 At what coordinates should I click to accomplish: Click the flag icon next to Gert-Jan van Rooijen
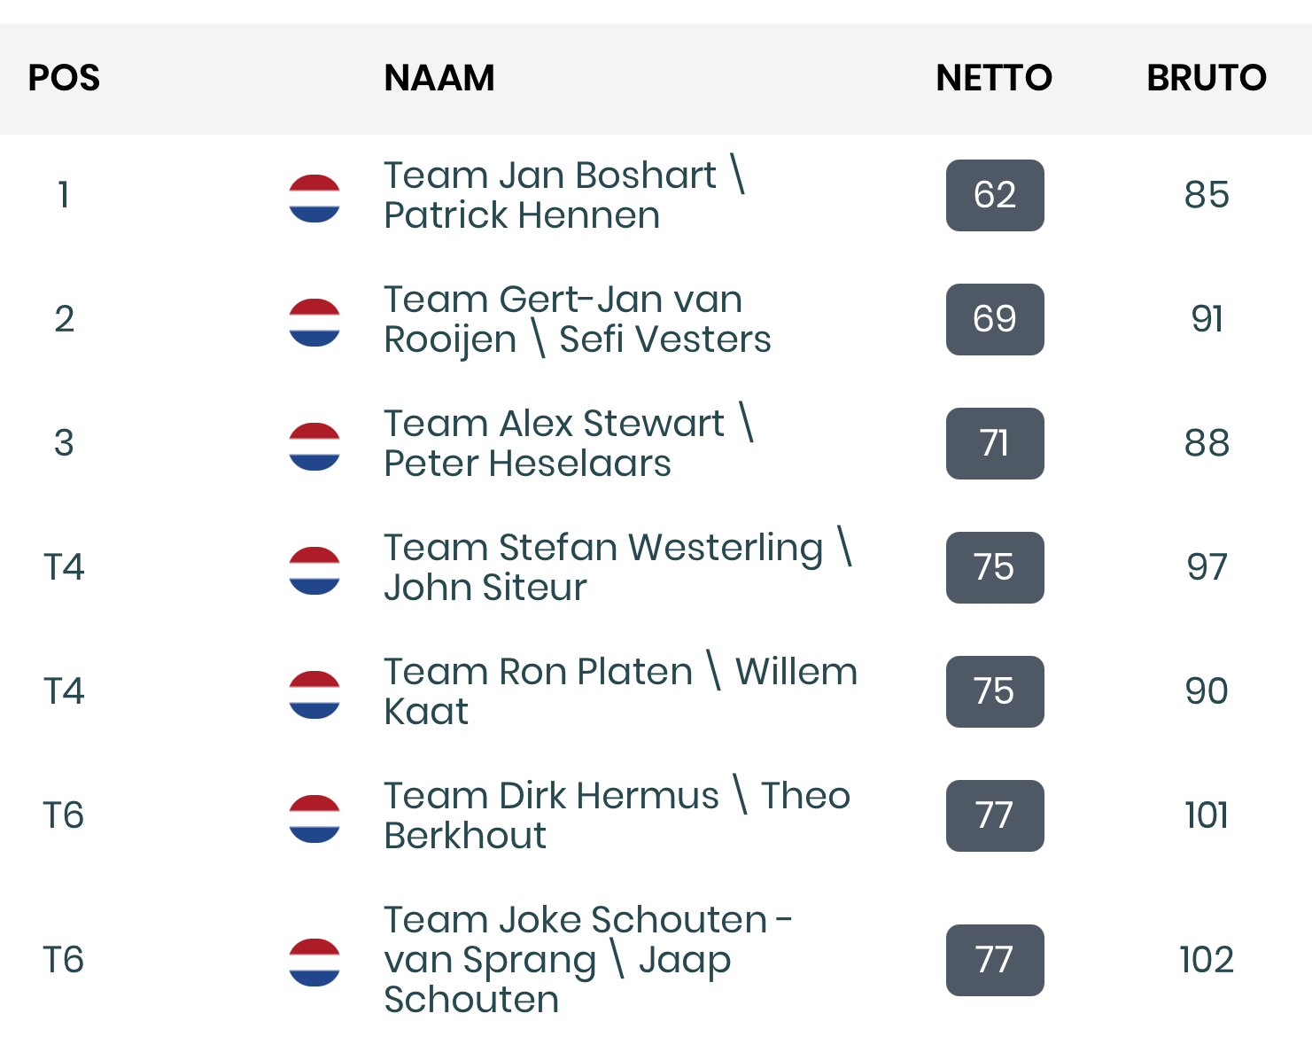coord(314,323)
